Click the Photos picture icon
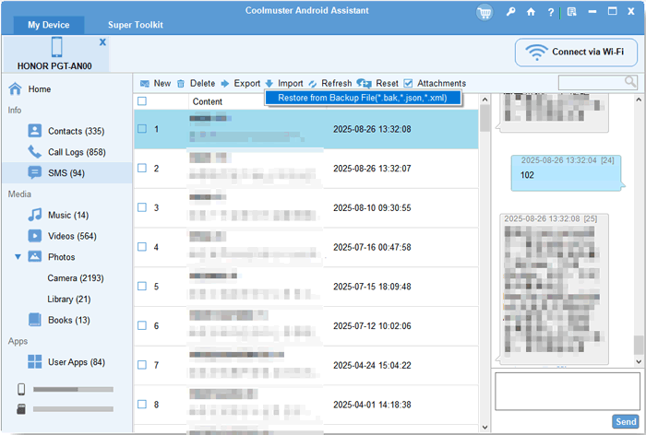Image resolution: width=646 pixels, height=435 pixels. (35, 256)
